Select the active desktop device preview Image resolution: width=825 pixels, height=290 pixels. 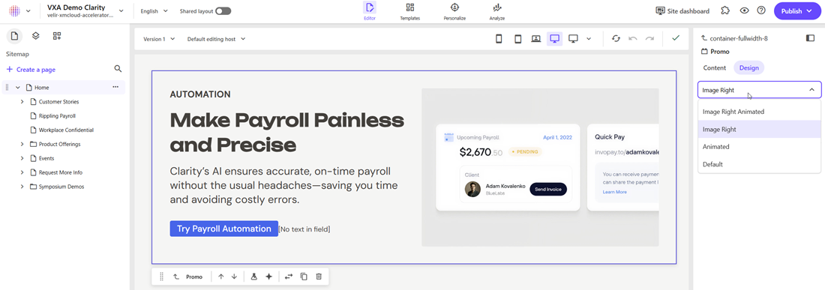point(554,39)
